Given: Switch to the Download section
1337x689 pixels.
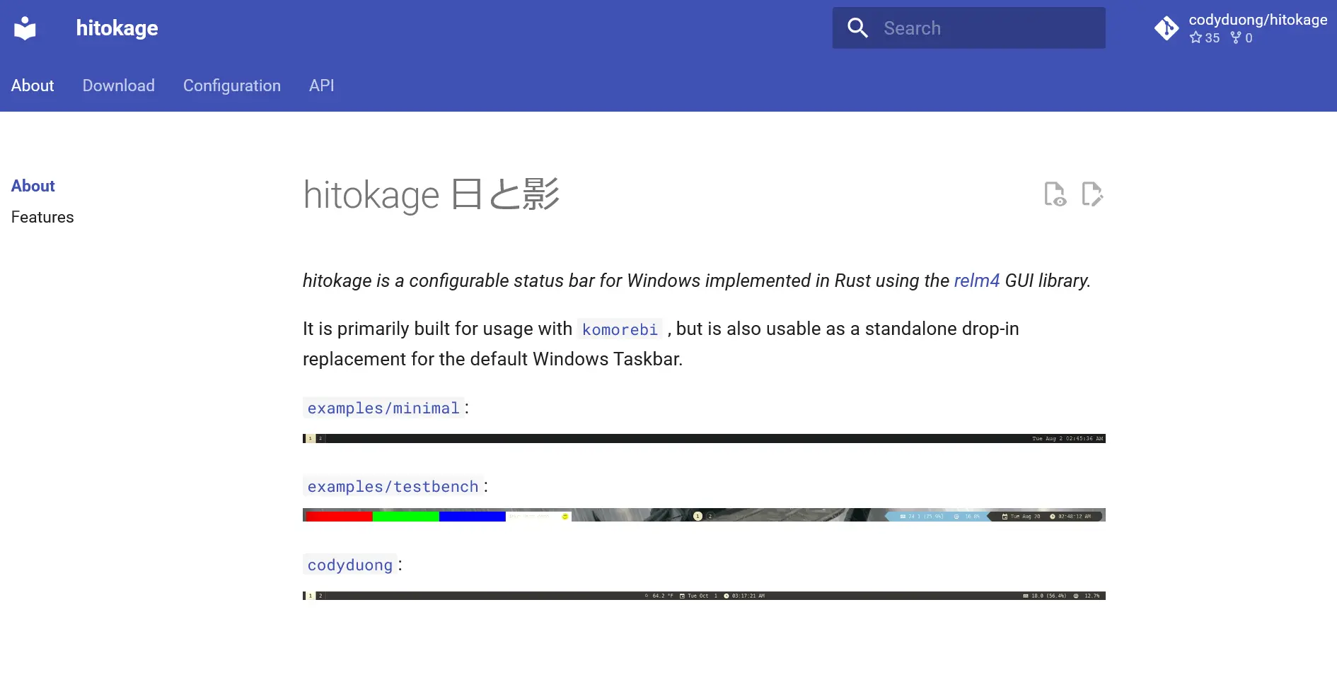Looking at the screenshot, I should 118,86.
